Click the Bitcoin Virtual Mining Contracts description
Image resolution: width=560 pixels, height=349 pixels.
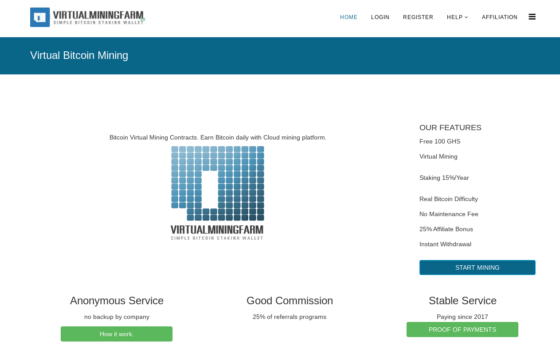click(218, 138)
